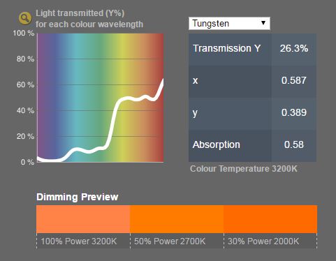Image resolution: width=336 pixels, height=261 pixels.
Task: Click the '50% Power 2700K' label
Action: [170, 241]
